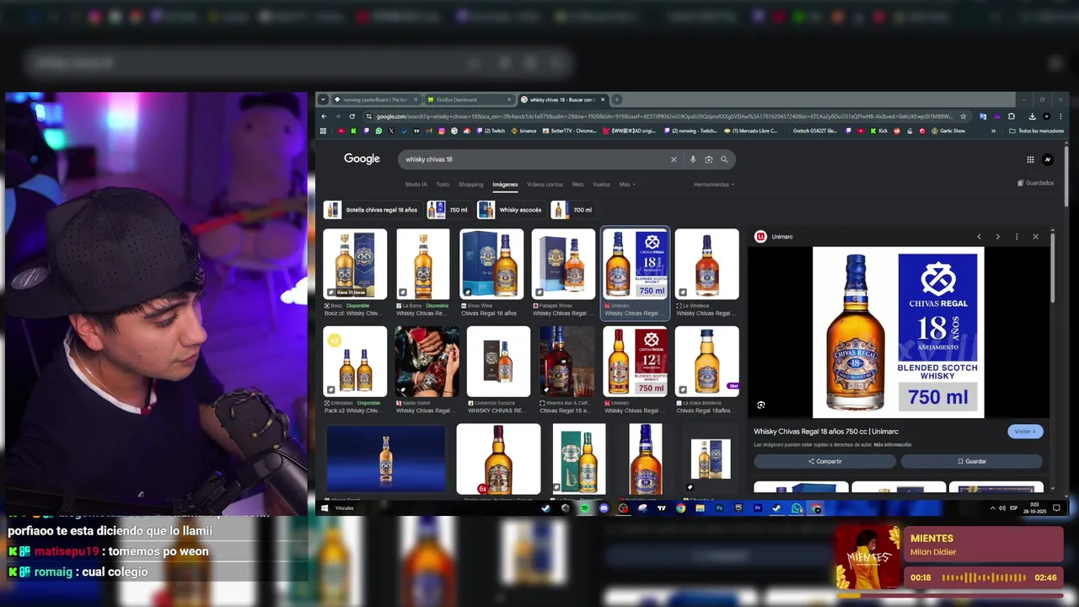Screen dimensions: 1079x607
Task: Click the Chrome address bar URL
Action: [663, 116]
